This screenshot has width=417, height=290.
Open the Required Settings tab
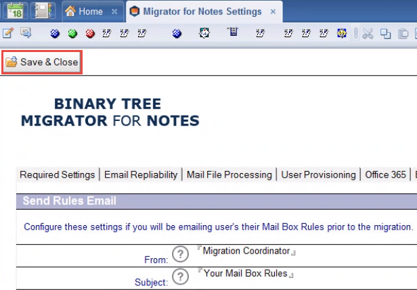point(57,174)
